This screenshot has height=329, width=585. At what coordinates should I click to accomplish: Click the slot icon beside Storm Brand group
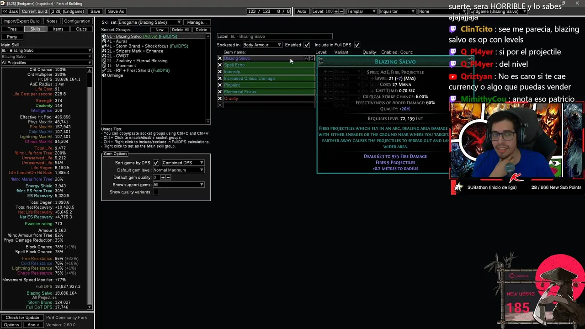[x=104, y=46]
